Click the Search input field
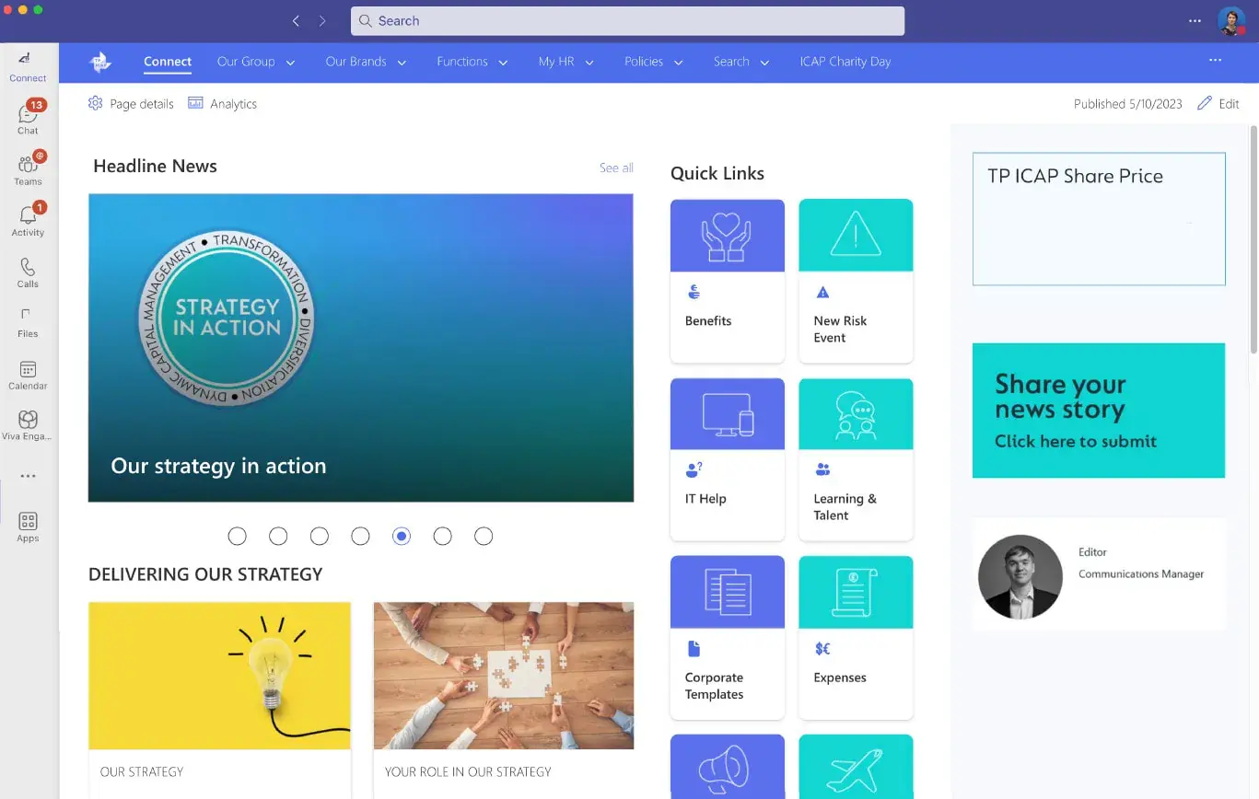Image resolution: width=1259 pixels, height=799 pixels. [626, 20]
